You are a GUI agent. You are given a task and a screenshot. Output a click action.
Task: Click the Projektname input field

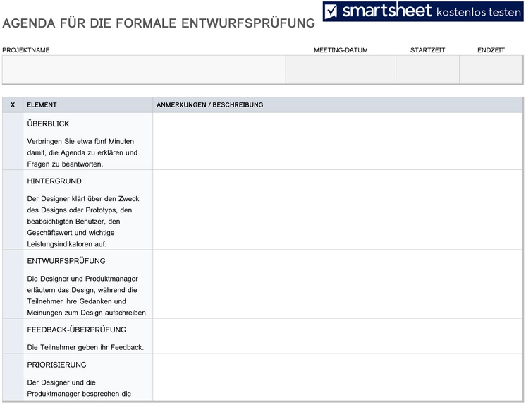click(x=144, y=70)
